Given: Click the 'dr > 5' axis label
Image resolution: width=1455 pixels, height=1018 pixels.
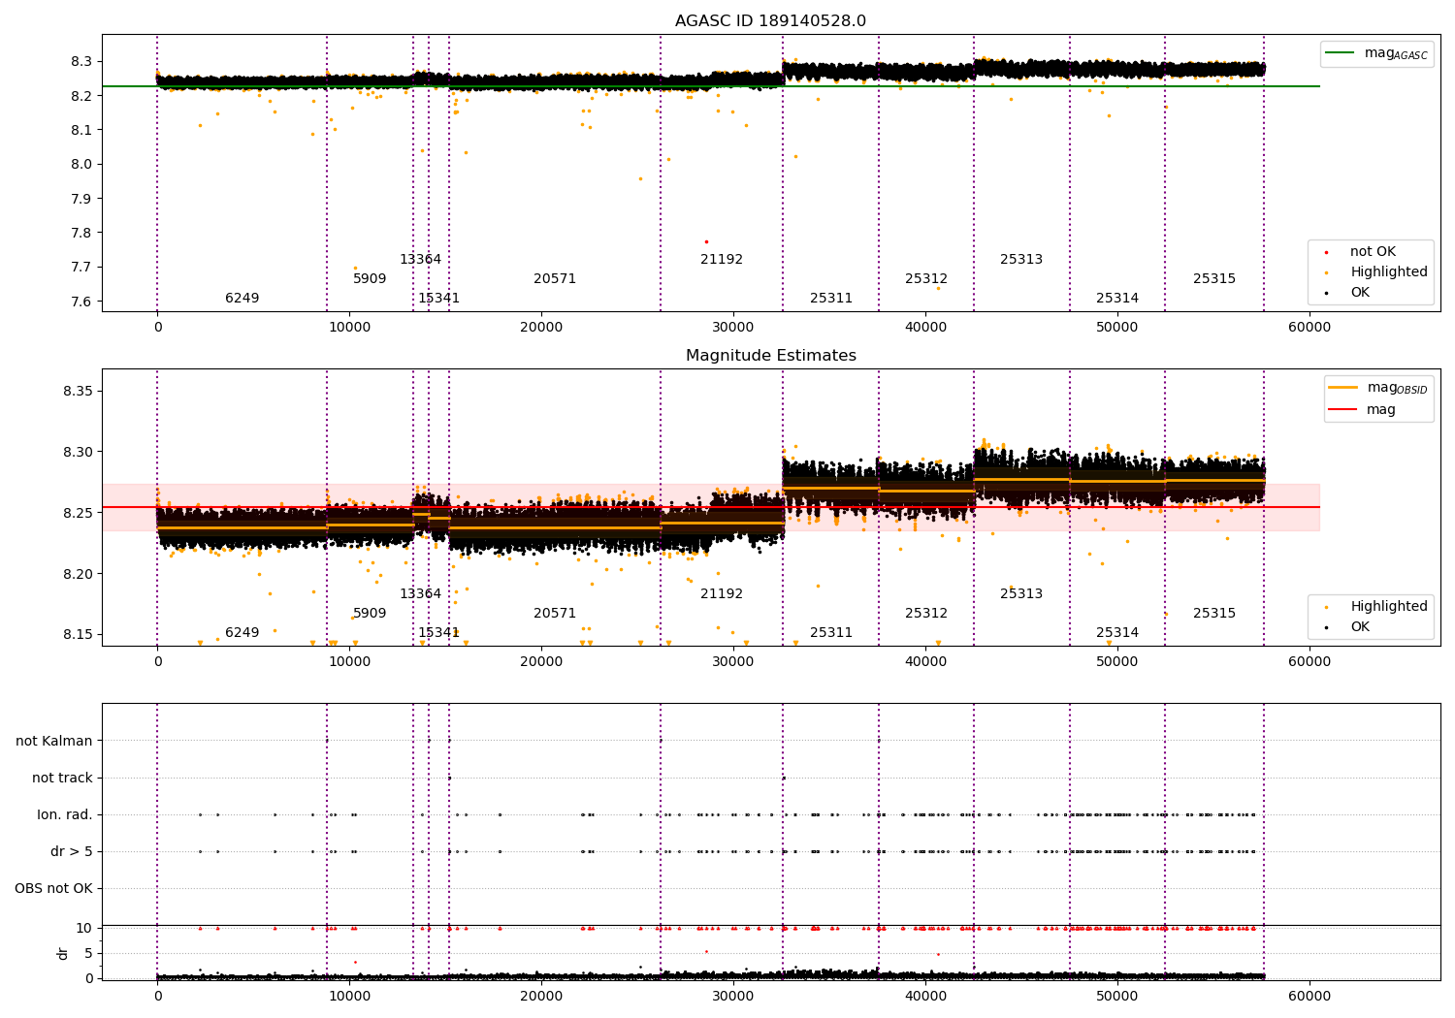Looking at the screenshot, I should click(x=72, y=852).
